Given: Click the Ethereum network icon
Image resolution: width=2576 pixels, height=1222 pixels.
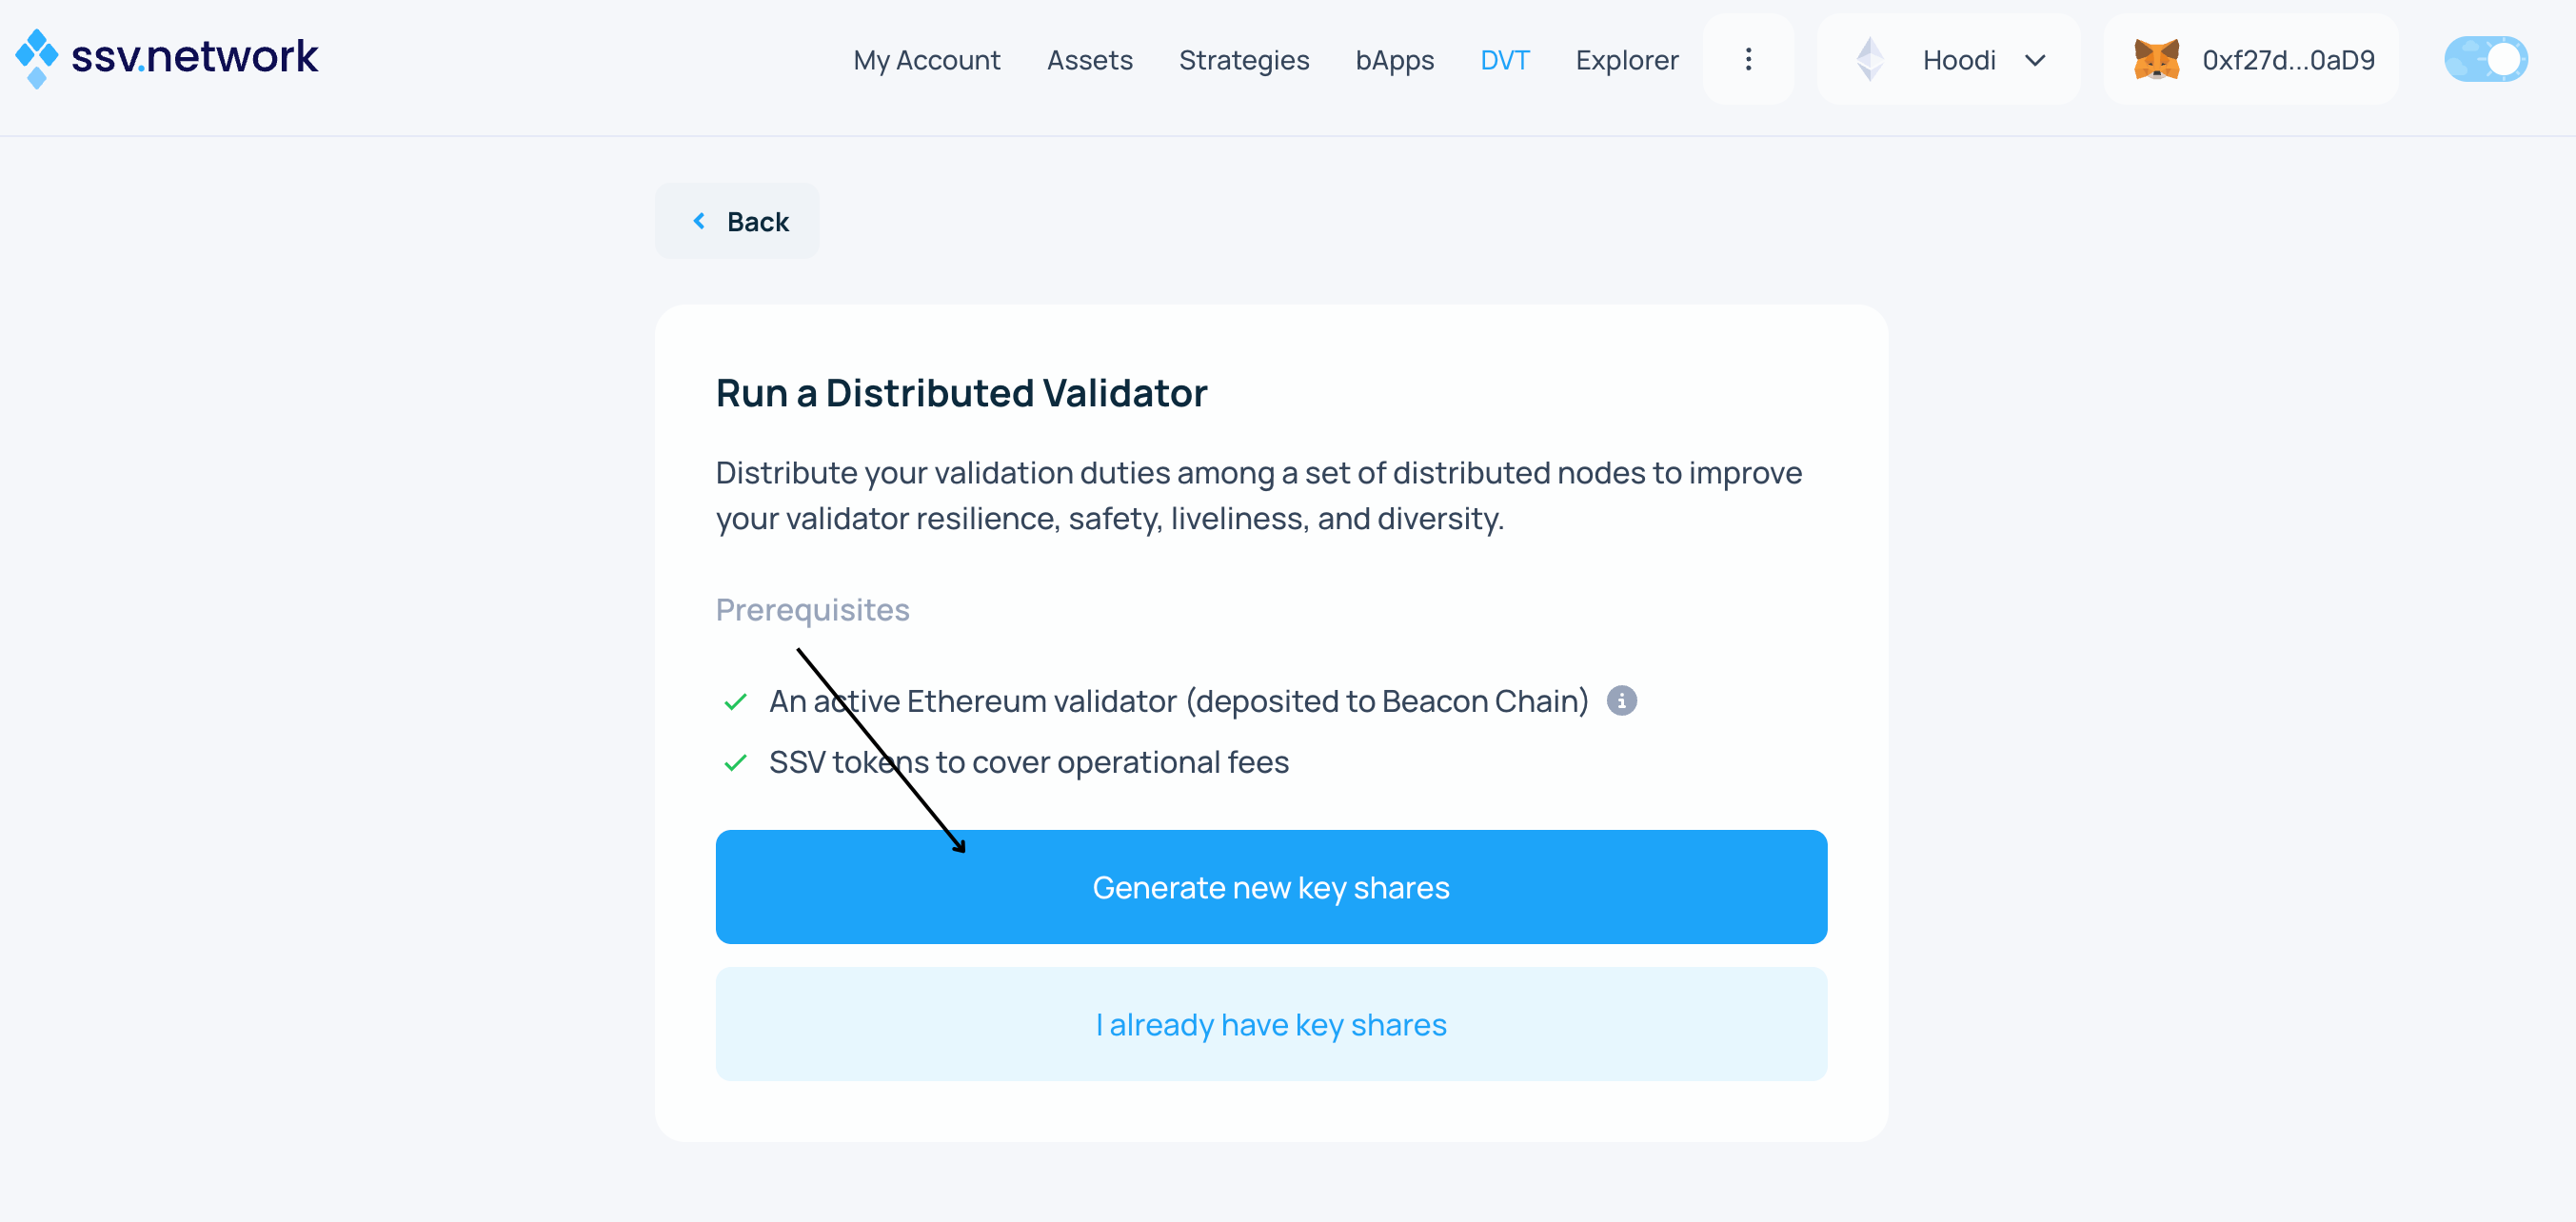Looking at the screenshot, I should [x=1869, y=60].
